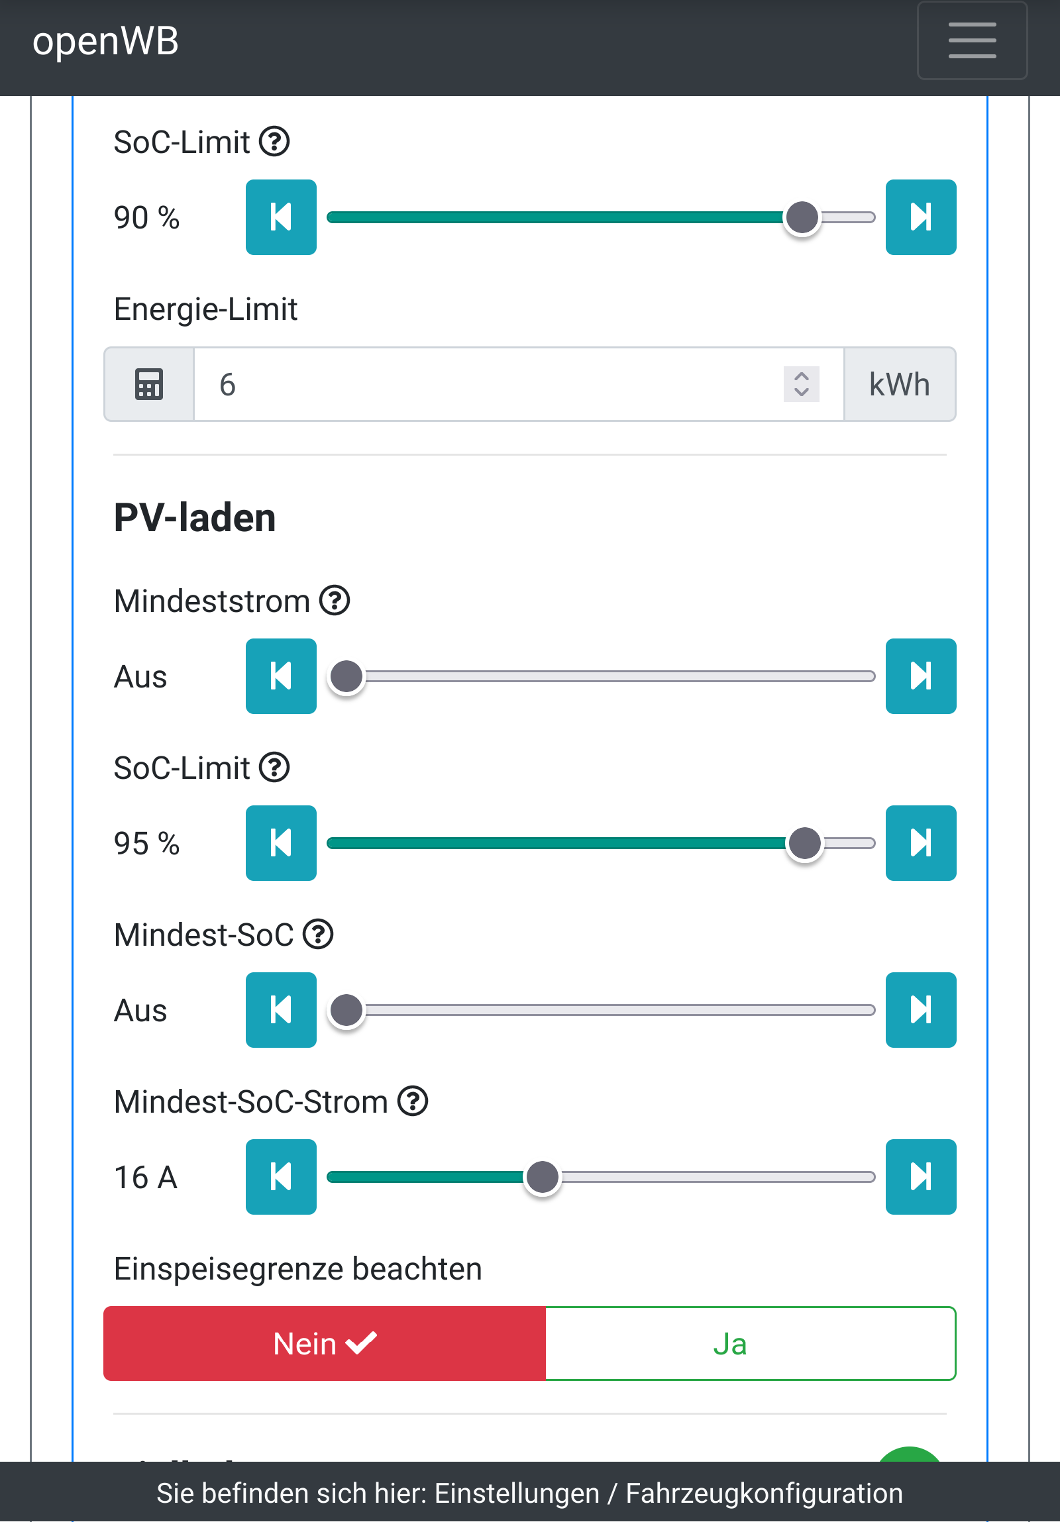Increase Mindest-SoC with the step-forward button
The width and height of the screenshot is (1060, 1522).
(x=920, y=1010)
